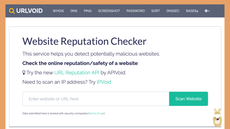Navigate to the DNSSEC tool

click(x=173, y=11)
